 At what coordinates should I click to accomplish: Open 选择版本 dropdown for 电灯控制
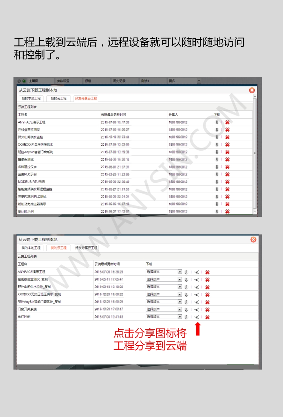pos(180,317)
